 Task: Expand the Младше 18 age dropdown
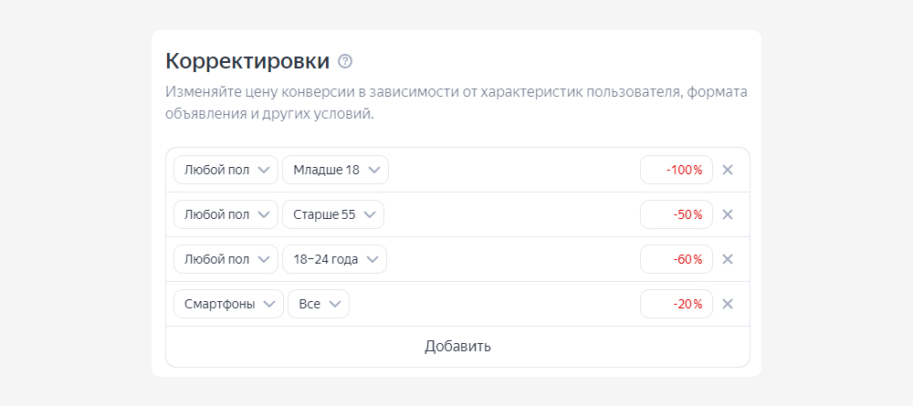point(335,170)
